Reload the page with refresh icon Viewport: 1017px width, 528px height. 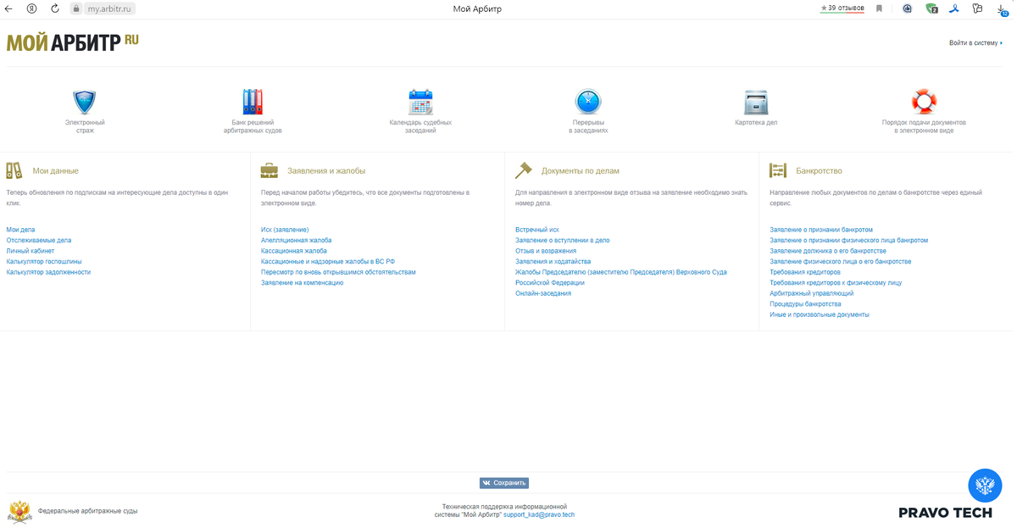(x=55, y=8)
